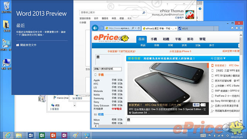The image size is (247, 139).
Task: Select the Computer shortcut on the desktop
Action: coord(7,64)
